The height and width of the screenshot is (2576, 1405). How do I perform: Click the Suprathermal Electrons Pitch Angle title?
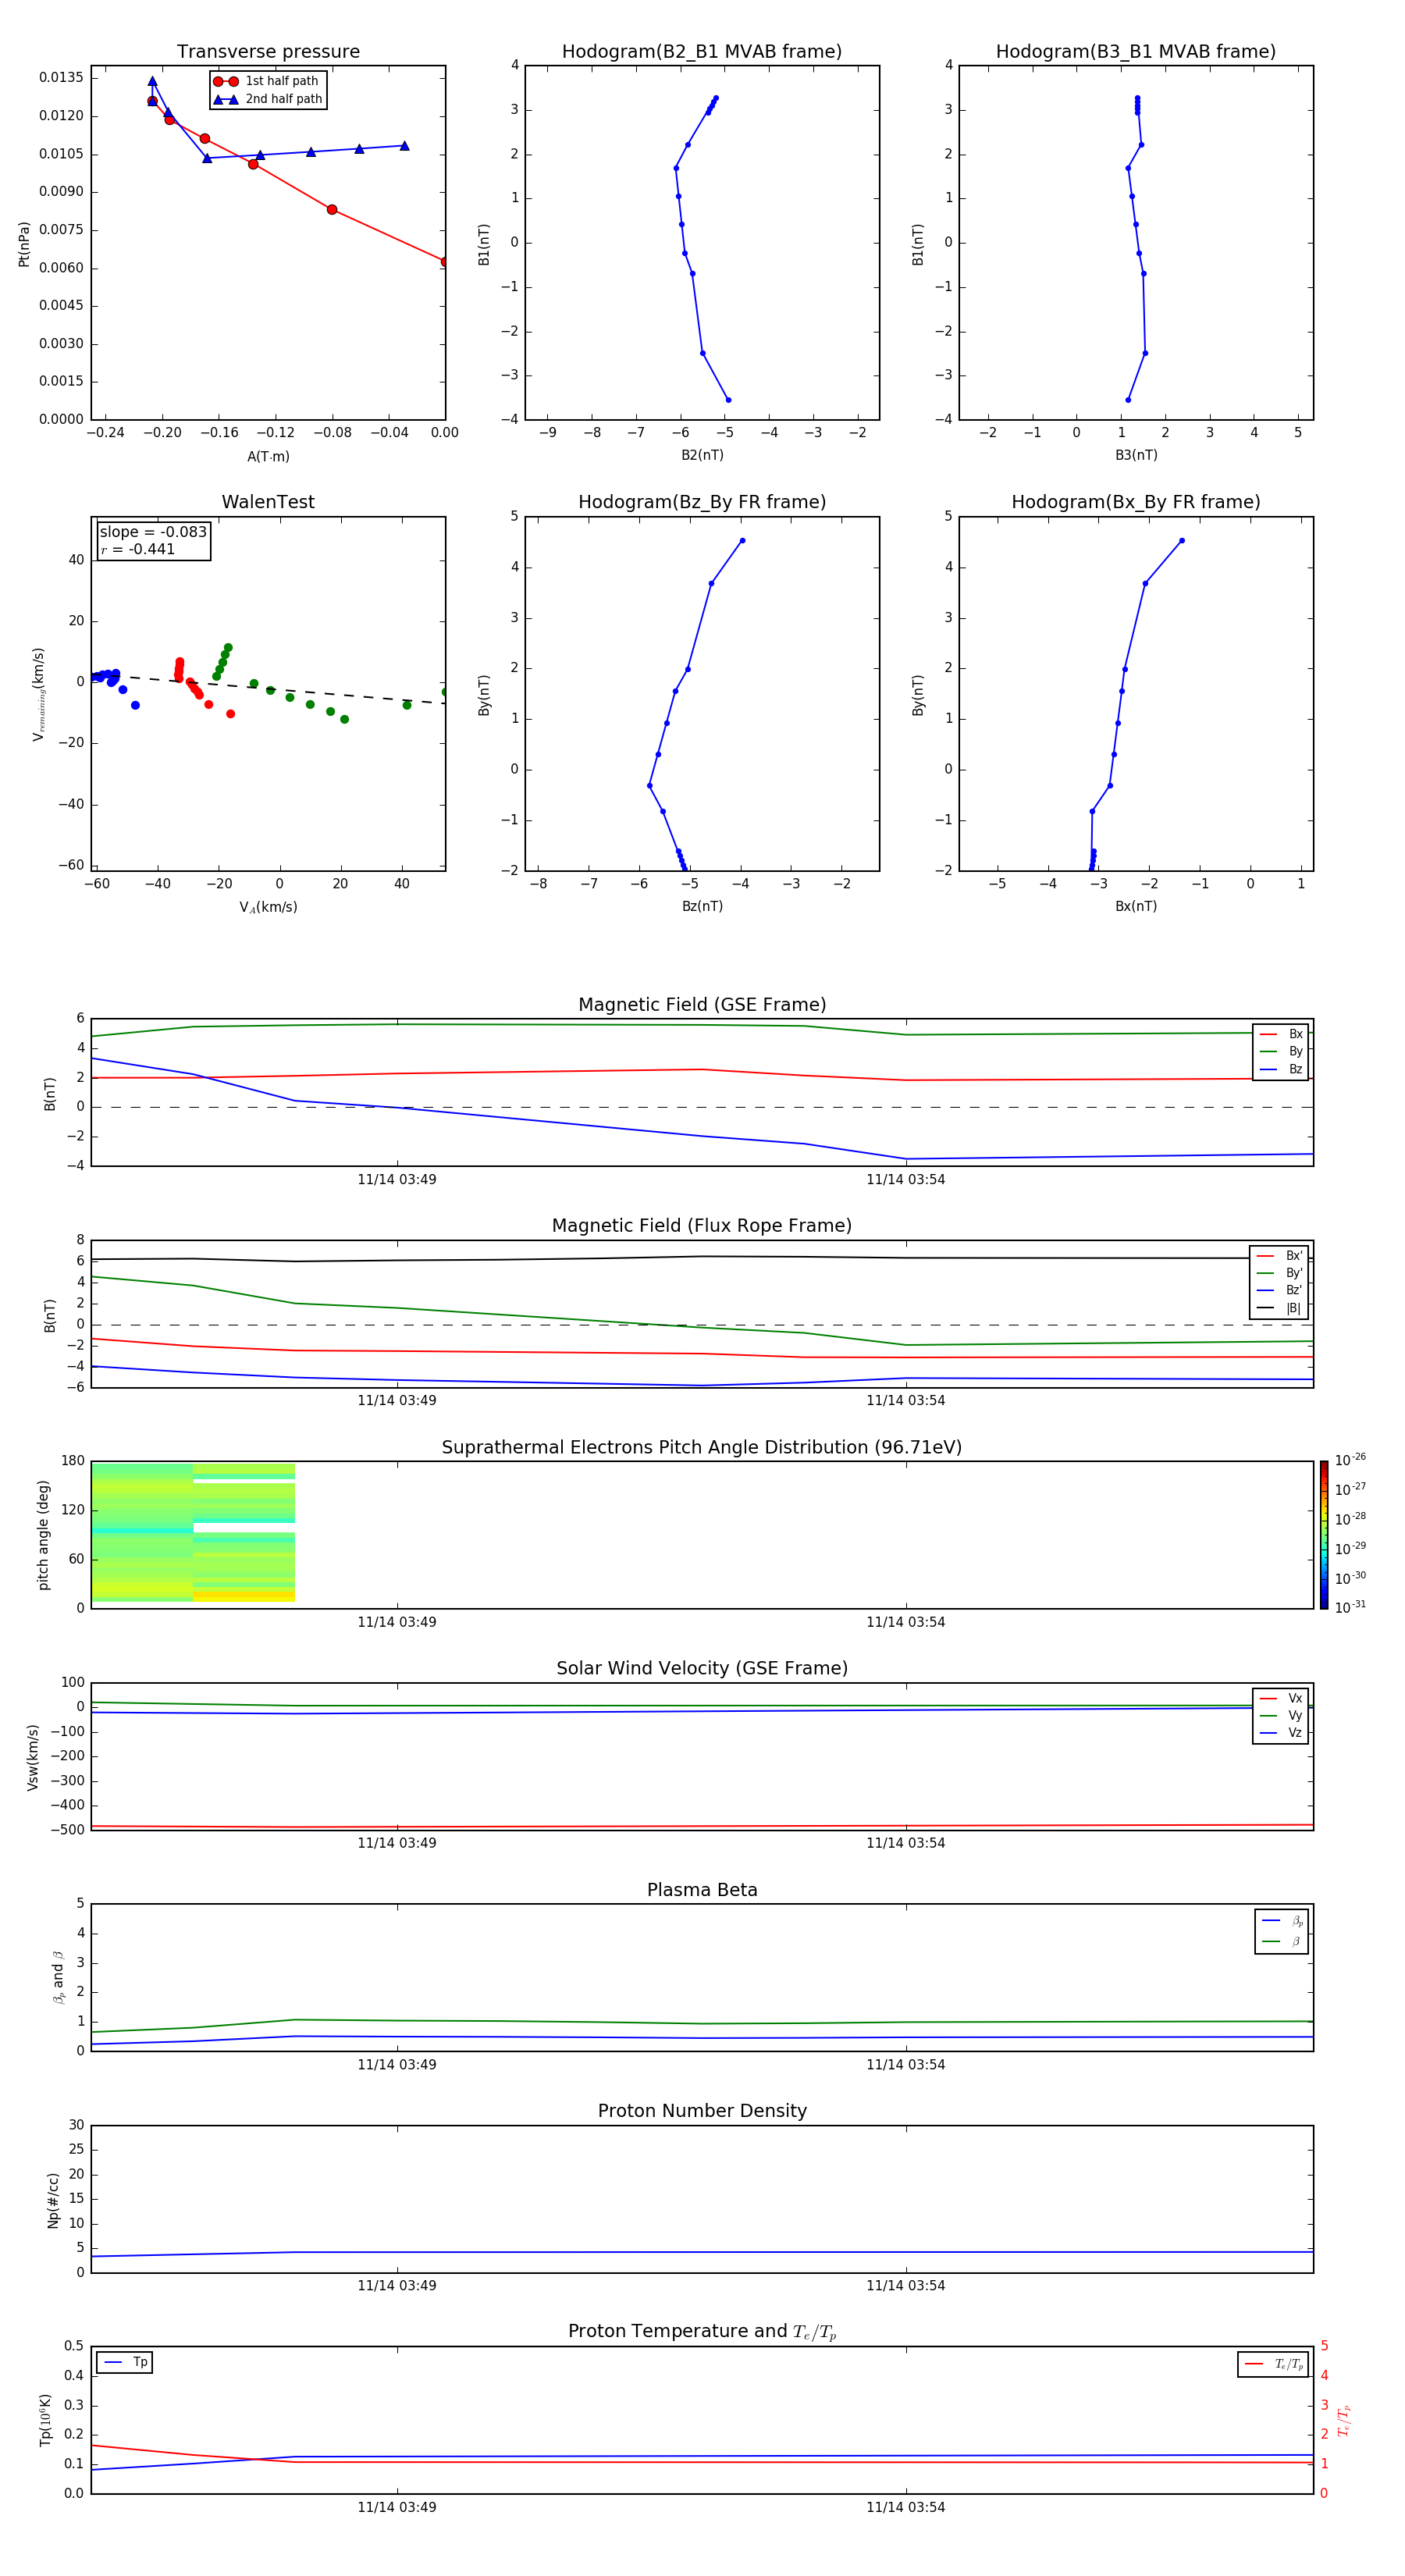702,1448
